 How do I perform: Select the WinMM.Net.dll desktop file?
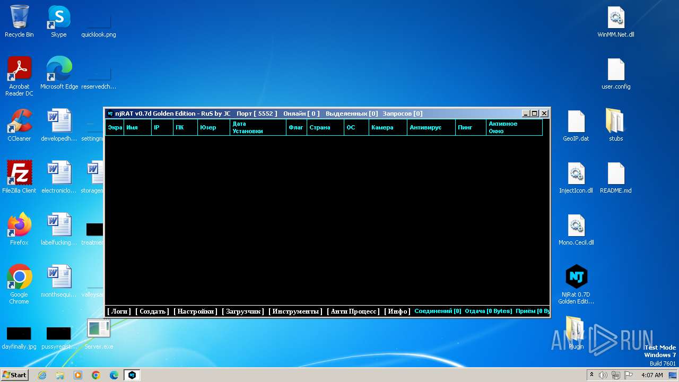616,22
